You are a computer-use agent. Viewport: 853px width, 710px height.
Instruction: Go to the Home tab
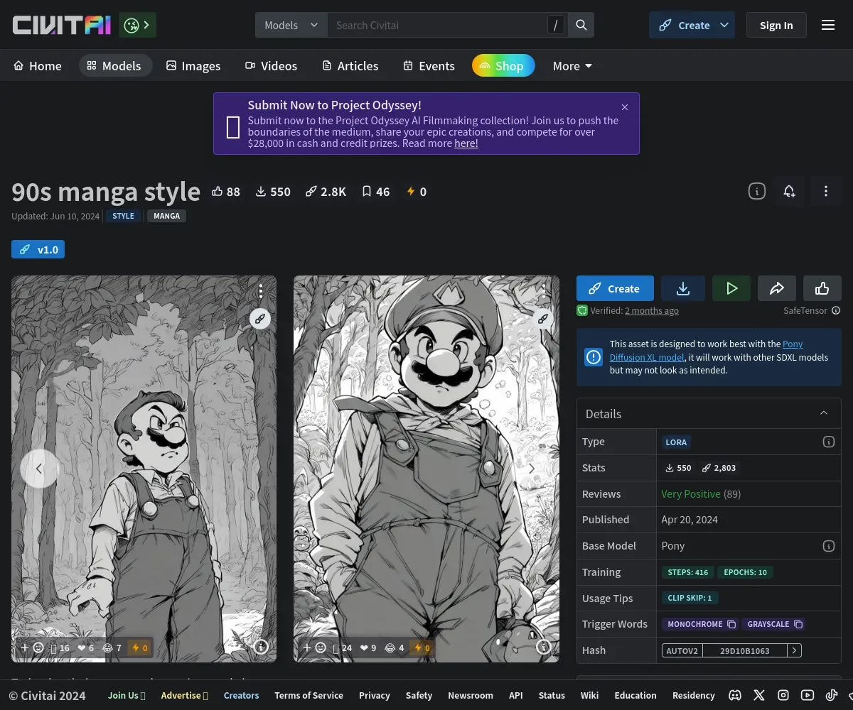38,65
